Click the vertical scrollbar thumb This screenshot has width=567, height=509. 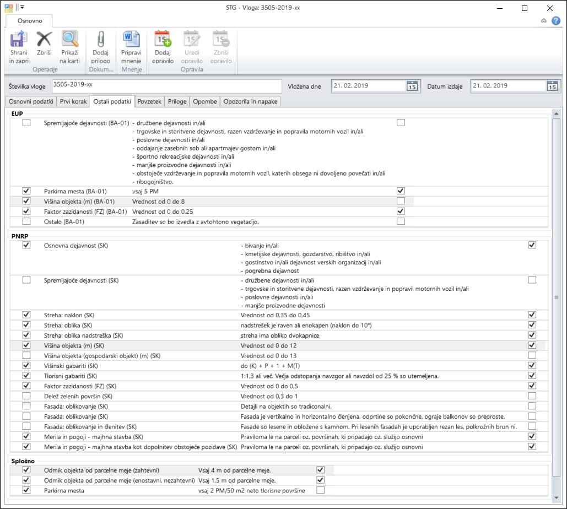[556, 297]
